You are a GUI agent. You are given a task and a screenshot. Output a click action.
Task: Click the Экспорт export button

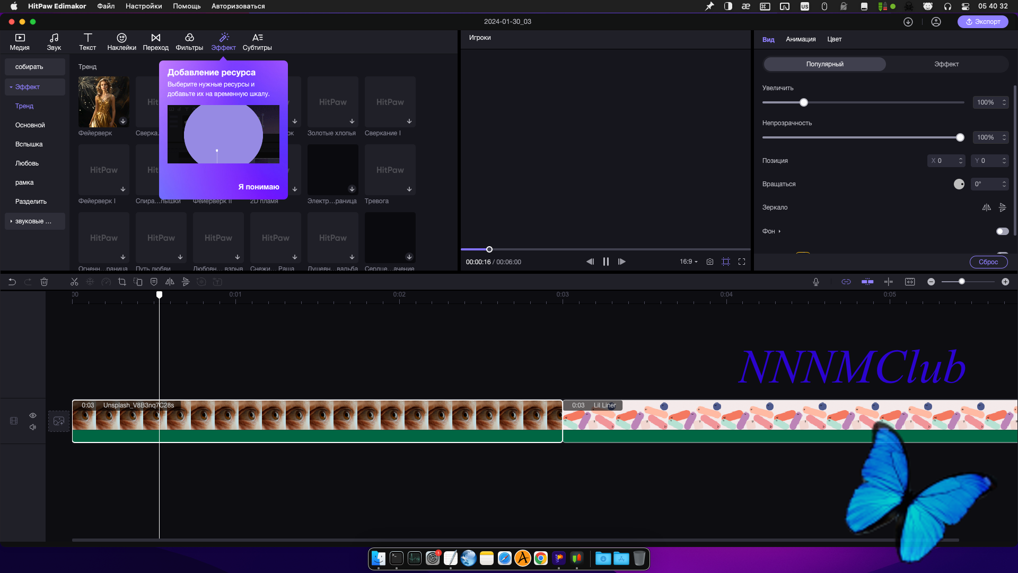[x=982, y=22]
